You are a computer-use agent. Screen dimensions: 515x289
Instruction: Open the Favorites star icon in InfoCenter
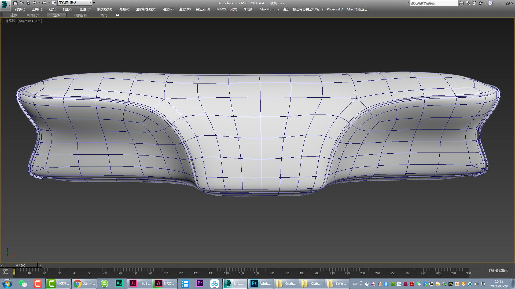point(481,3)
